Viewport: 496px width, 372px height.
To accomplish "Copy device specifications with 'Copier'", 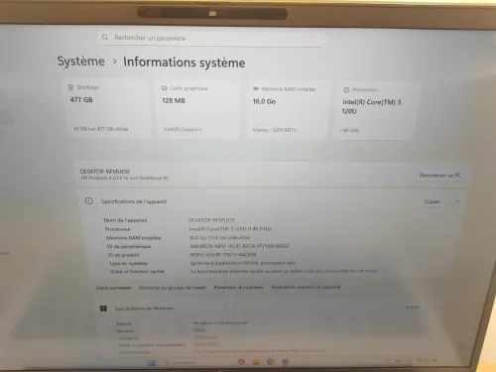I will pyautogui.click(x=432, y=201).
